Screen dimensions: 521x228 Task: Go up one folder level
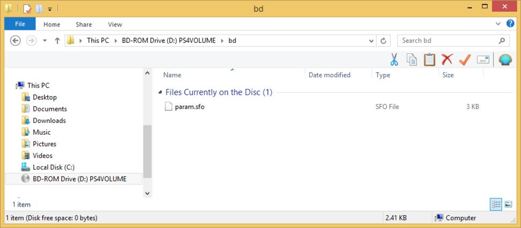[57, 41]
